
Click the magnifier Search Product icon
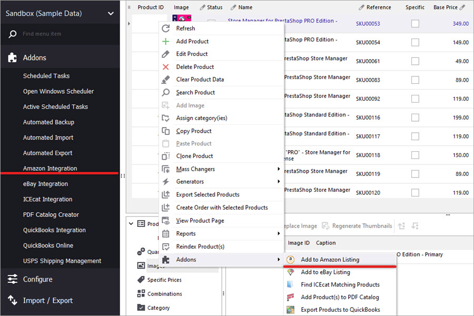(166, 93)
